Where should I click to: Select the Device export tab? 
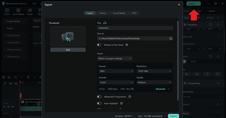tap(103, 13)
